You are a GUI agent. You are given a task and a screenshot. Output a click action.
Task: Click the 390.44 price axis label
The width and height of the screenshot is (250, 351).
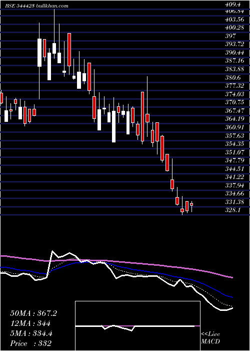[x=235, y=52]
